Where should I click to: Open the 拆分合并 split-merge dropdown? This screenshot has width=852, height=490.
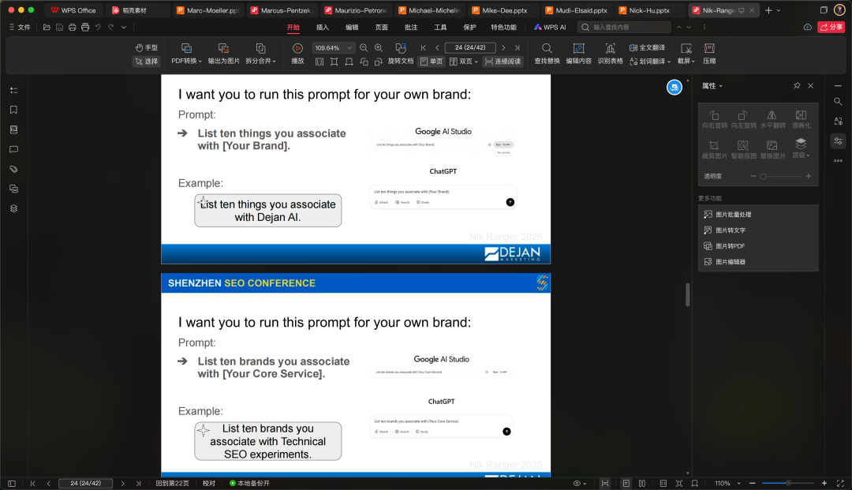point(261,54)
